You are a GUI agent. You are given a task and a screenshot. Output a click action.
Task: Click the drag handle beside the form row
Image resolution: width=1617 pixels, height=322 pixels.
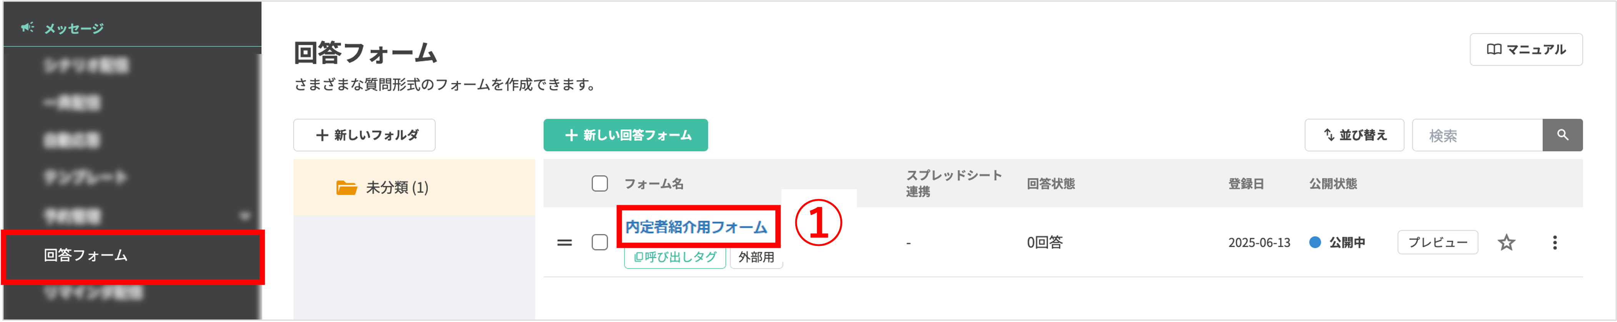tap(564, 242)
